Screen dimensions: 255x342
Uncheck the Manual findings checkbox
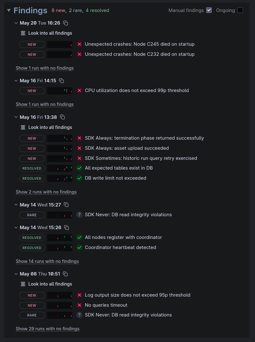(x=209, y=10)
